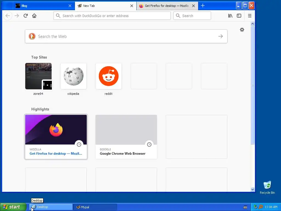281x211 pixels.
Task: Click the Top Sites heading
Action: (39, 57)
